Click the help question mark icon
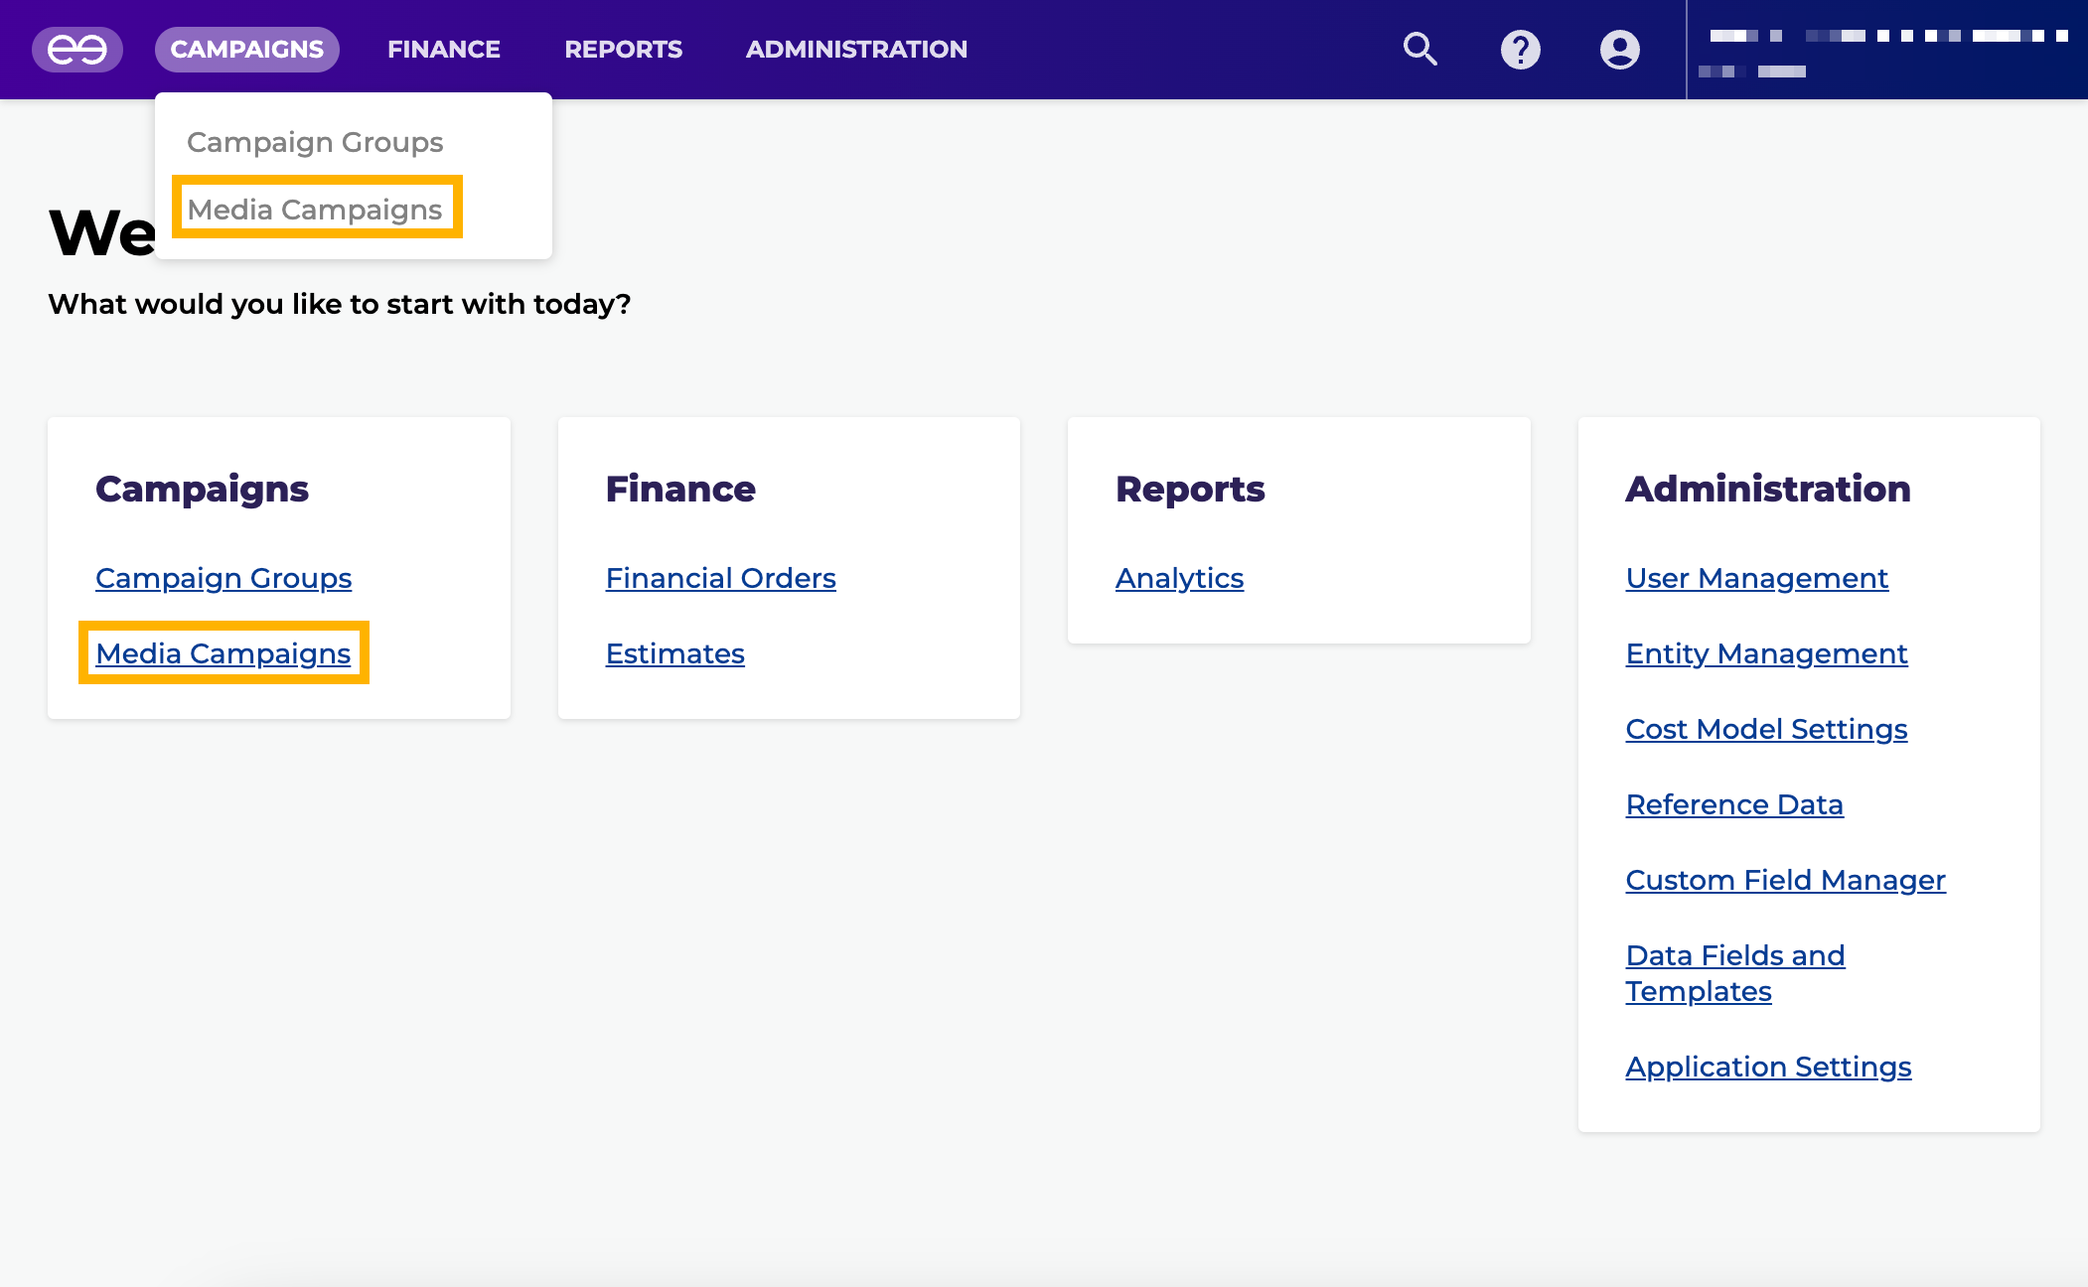 [x=1520, y=50]
